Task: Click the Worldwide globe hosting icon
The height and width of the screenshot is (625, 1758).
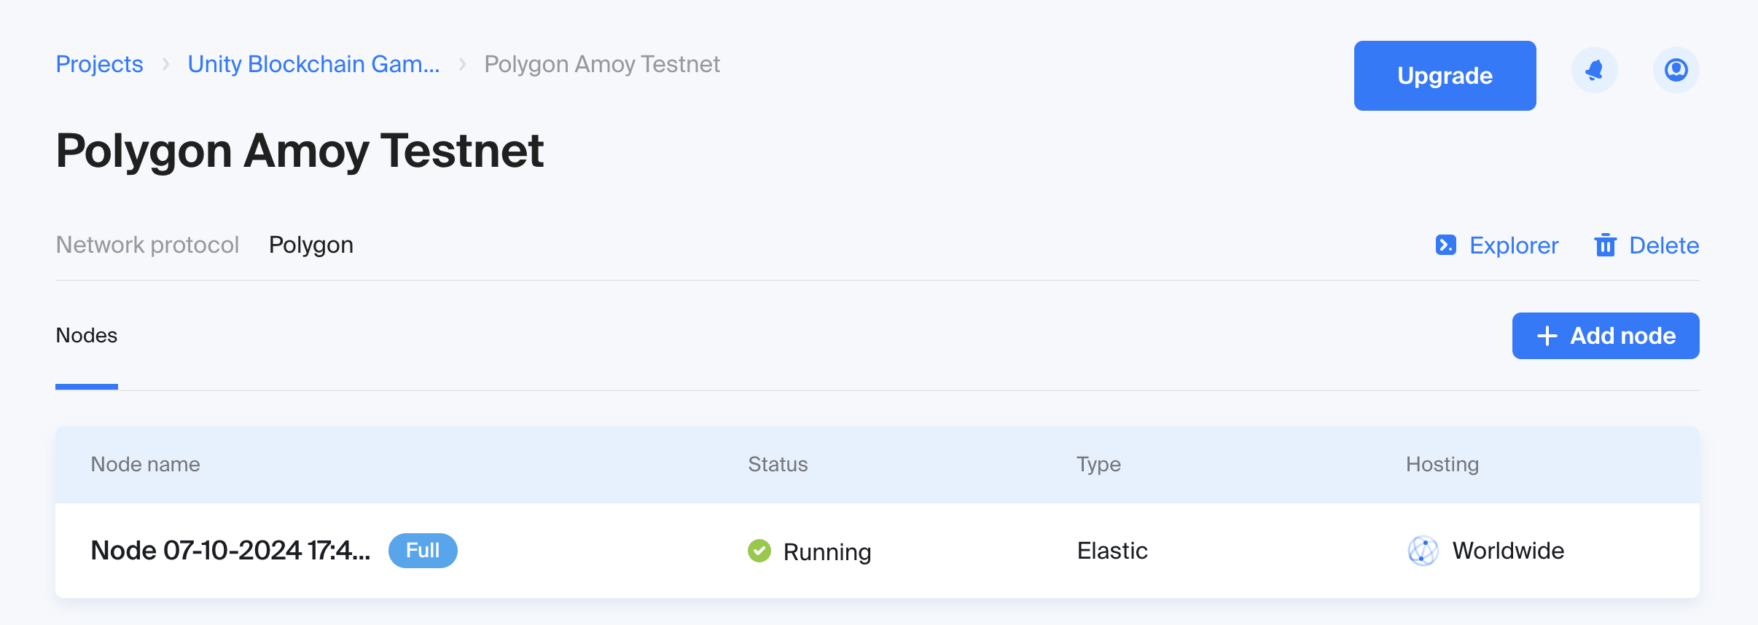Action: coord(1423,551)
